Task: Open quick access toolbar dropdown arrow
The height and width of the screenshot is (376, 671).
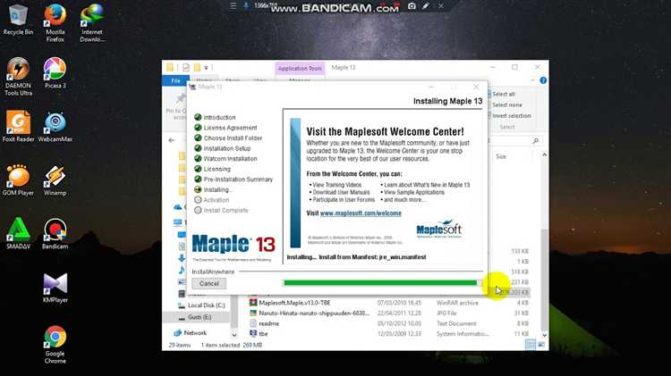Action: (x=206, y=68)
